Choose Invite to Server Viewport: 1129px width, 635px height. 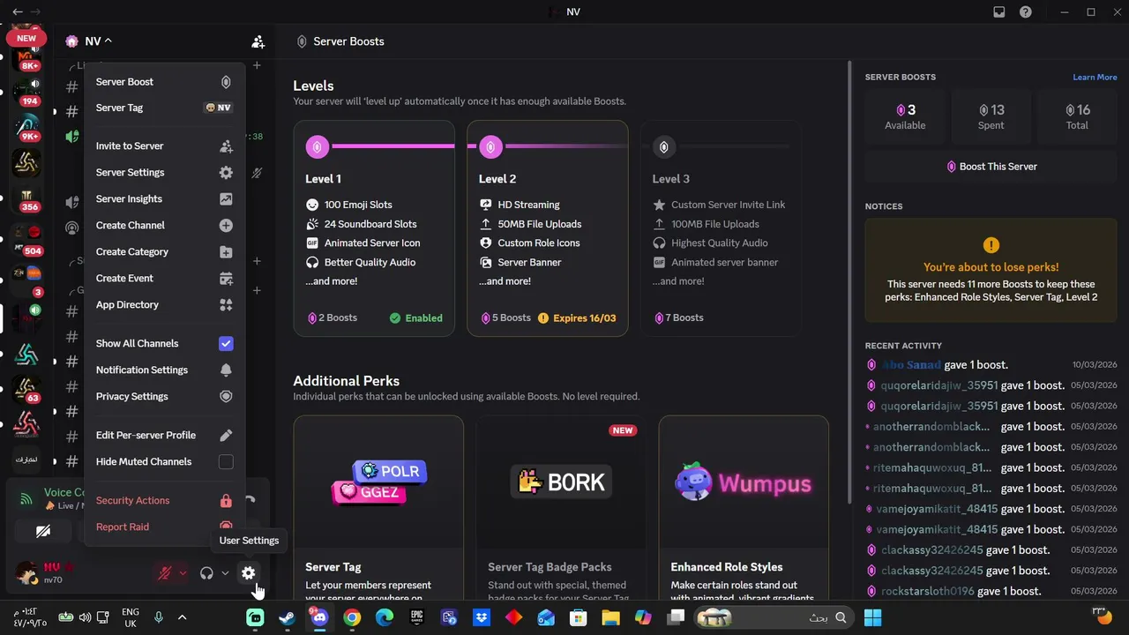tap(164, 146)
